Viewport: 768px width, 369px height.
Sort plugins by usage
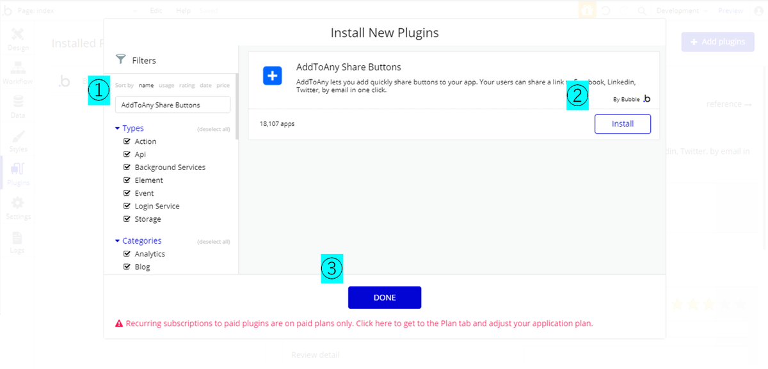click(166, 85)
